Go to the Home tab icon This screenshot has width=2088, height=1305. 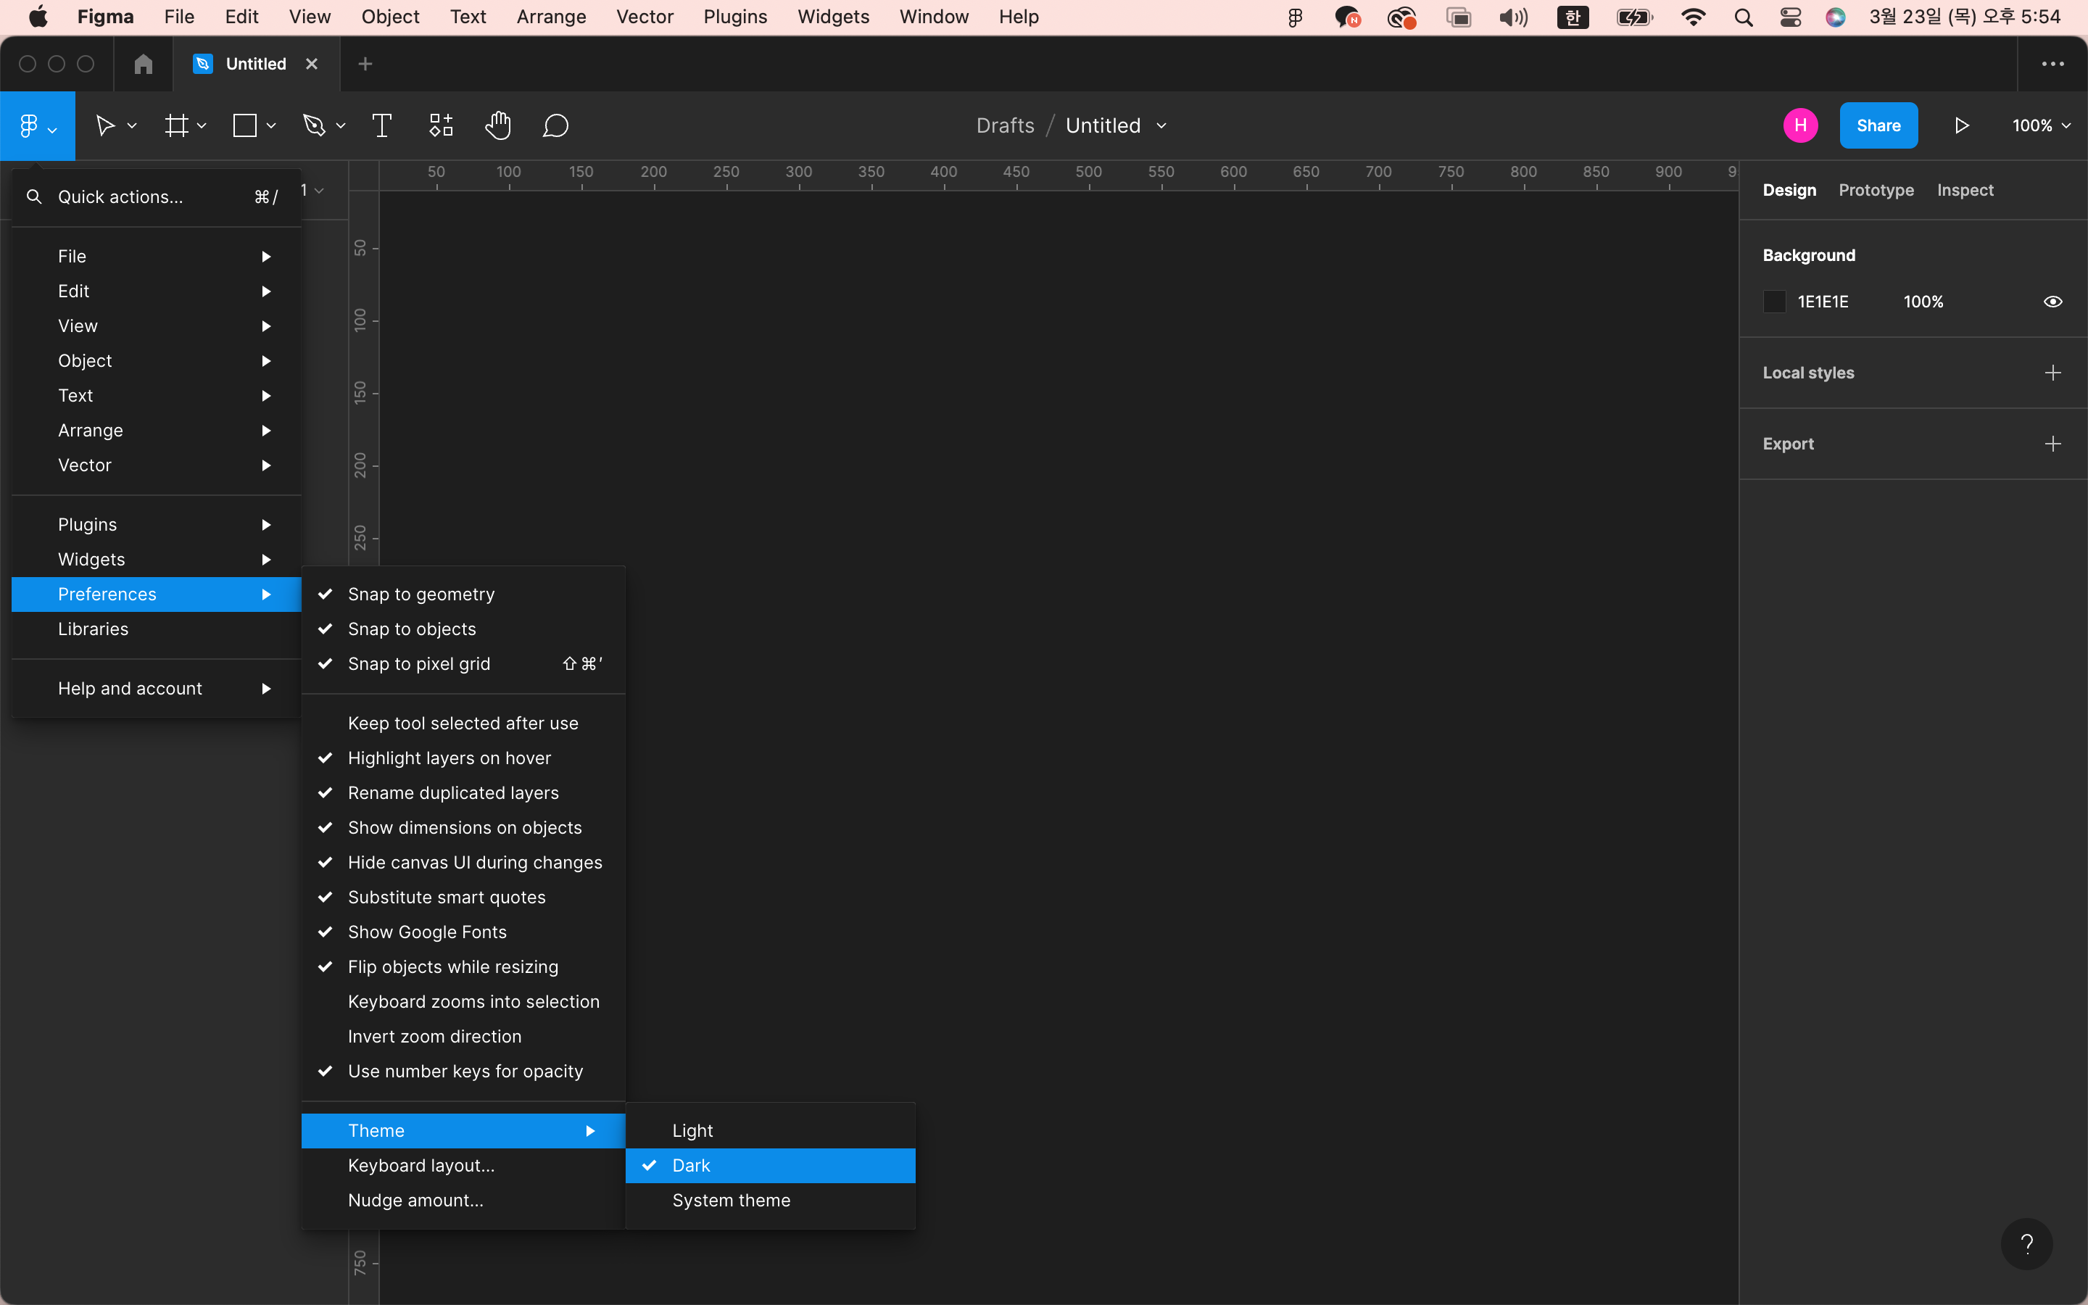pos(144,64)
